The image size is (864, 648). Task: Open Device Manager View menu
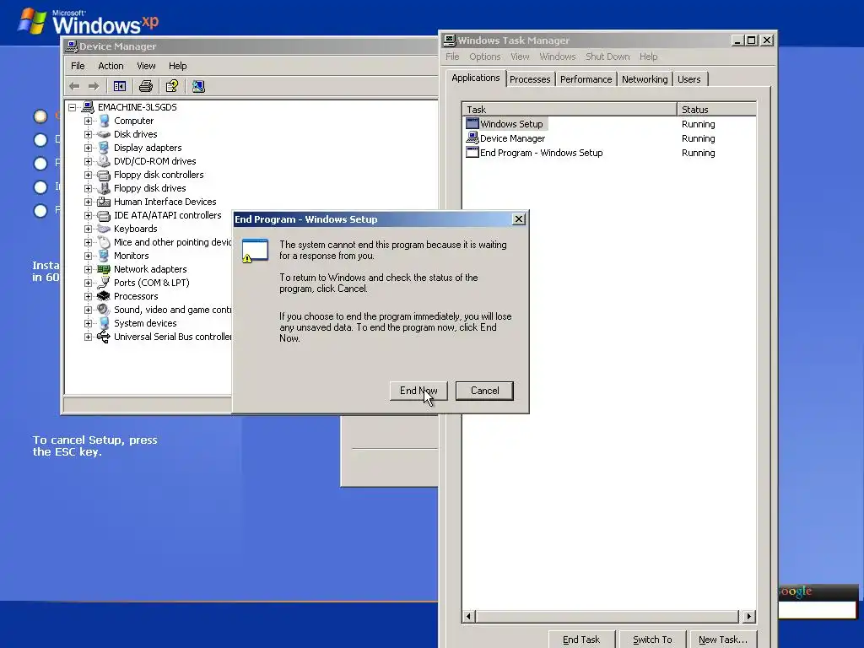point(146,66)
